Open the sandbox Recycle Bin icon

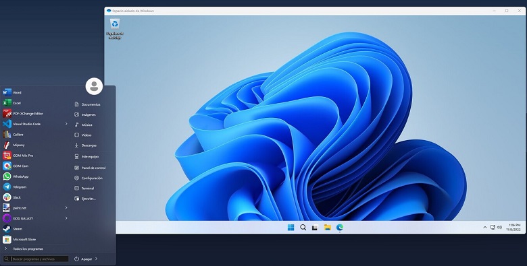coord(116,29)
